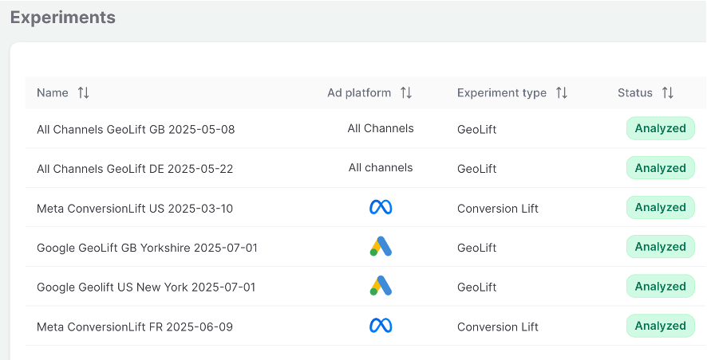Sort by Experiment type using its arrows icon
This screenshot has height=360, width=707.
562,93
